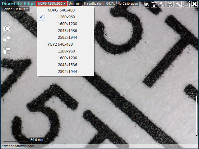Click the No Calibration label
This screenshot has width=199, height=149.
point(127,3)
